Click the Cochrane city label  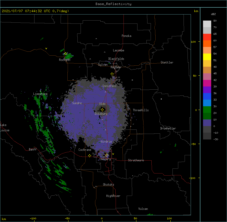[x=85, y=150]
